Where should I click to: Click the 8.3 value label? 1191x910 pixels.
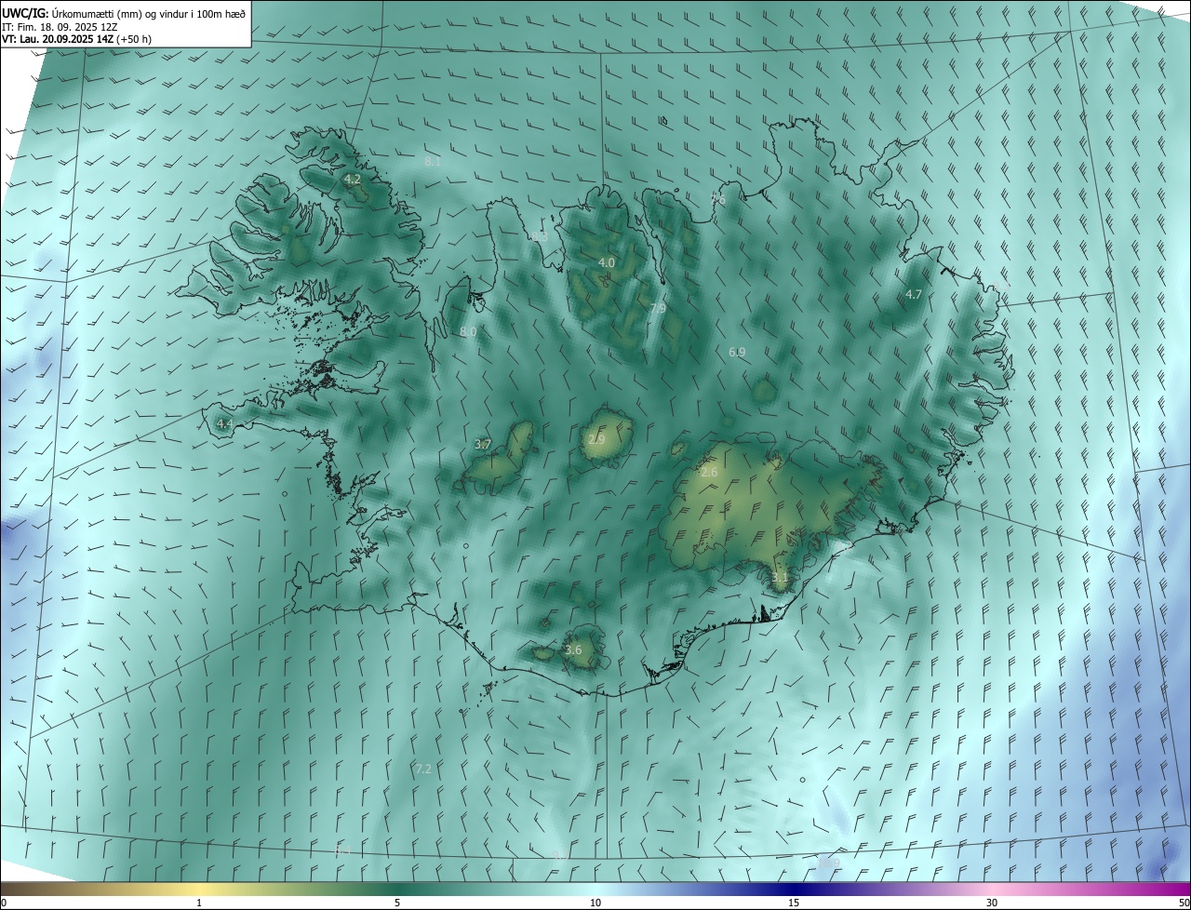[540, 237]
